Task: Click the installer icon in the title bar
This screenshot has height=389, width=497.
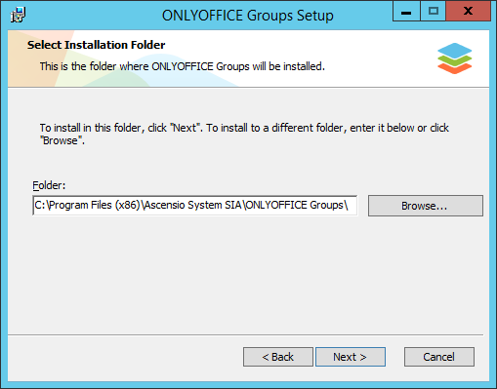Action: click(18, 15)
